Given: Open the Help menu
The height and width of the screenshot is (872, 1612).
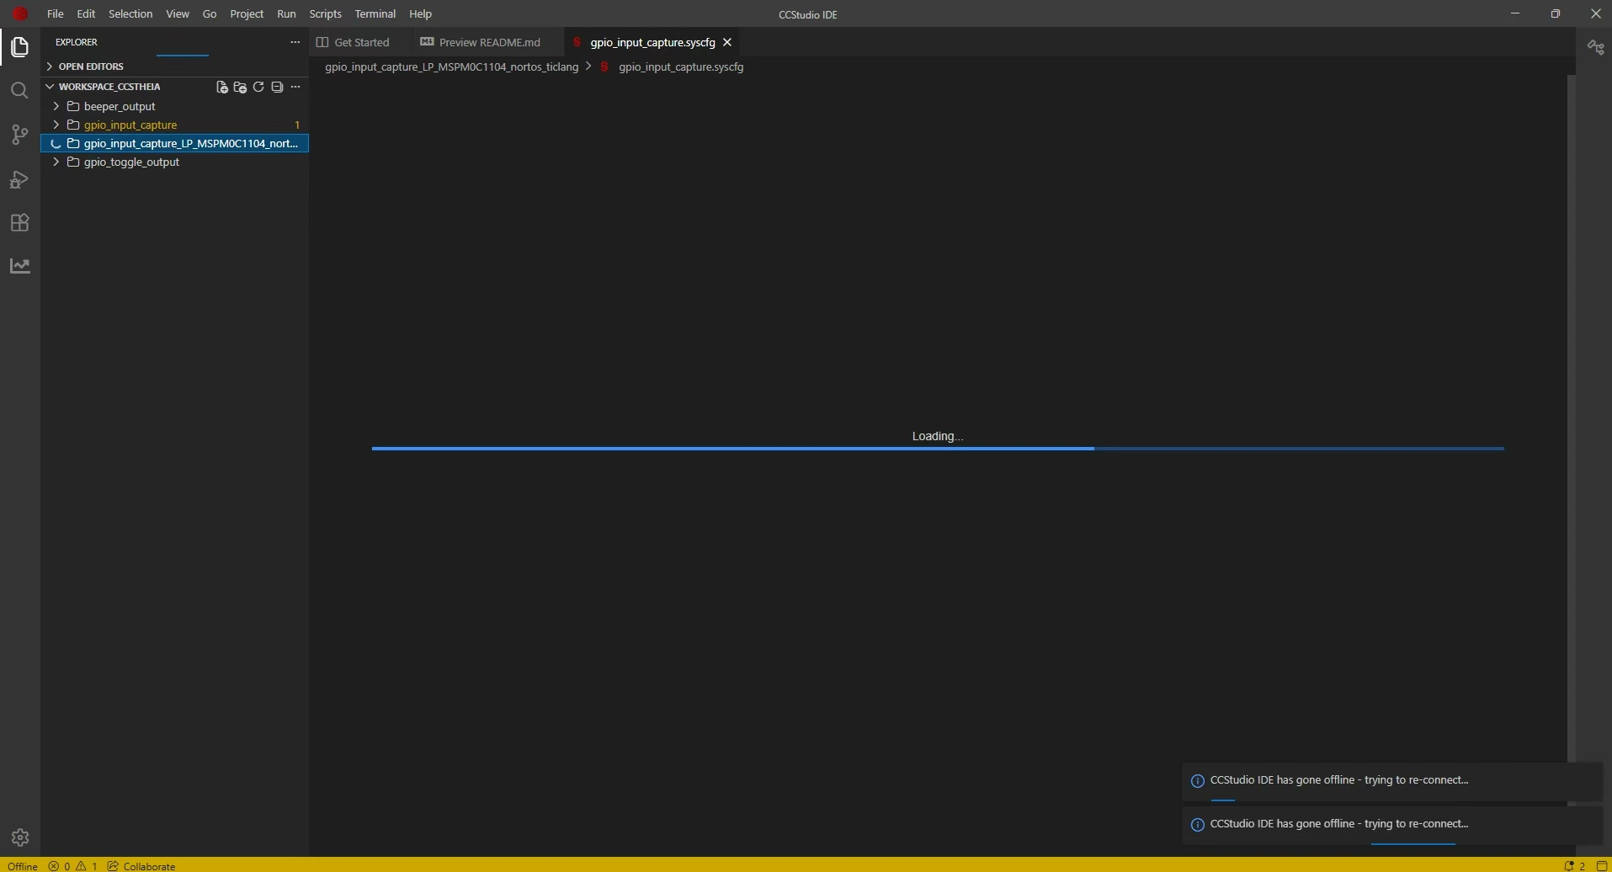Looking at the screenshot, I should coord(420,13).
